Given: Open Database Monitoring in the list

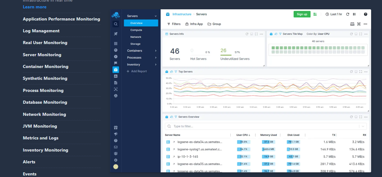Looking at the screenshot, I should click(x=45, y=102).
